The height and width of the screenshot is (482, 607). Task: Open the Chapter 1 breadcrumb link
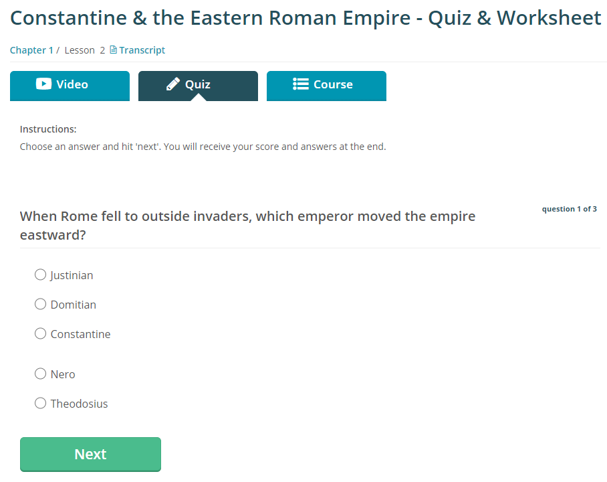pos(31,50)
